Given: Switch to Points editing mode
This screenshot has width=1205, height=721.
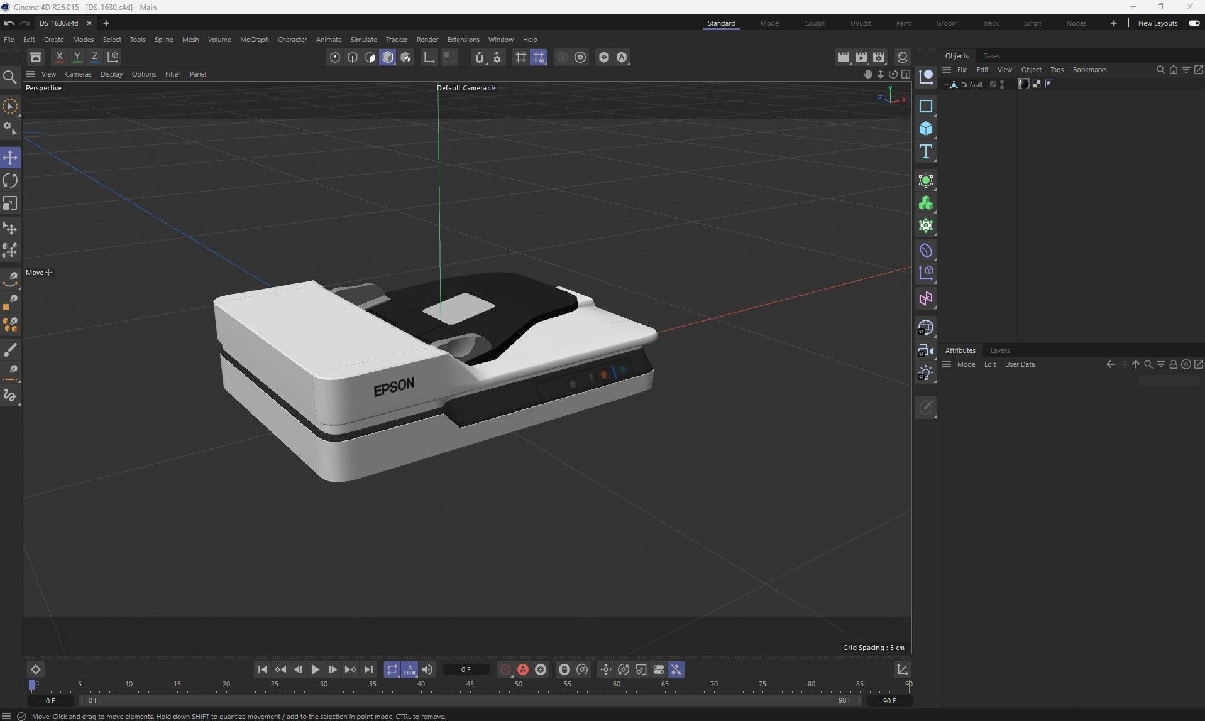Looking at the screenshot, I should pyautogui.click(x=335, y=57).
